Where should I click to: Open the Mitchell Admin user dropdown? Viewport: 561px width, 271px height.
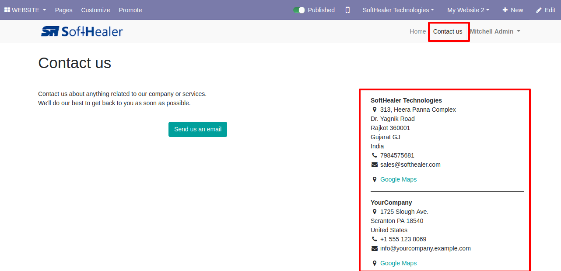coord(495,31)
